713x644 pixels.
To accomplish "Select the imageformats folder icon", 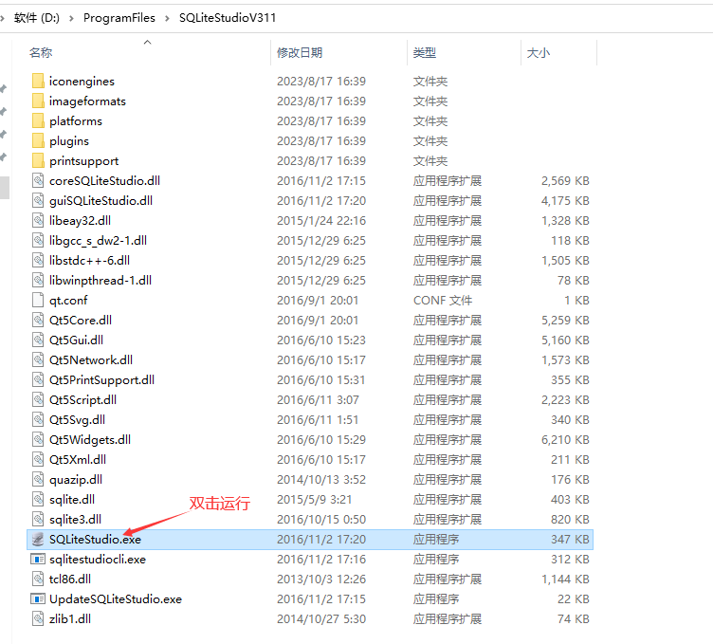I will click(38, 101).
